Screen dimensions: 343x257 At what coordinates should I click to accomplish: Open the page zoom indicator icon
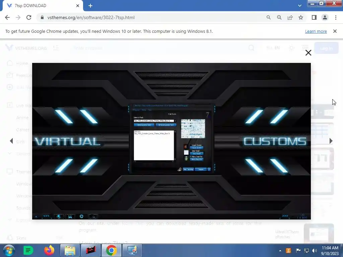coord(279,17)
